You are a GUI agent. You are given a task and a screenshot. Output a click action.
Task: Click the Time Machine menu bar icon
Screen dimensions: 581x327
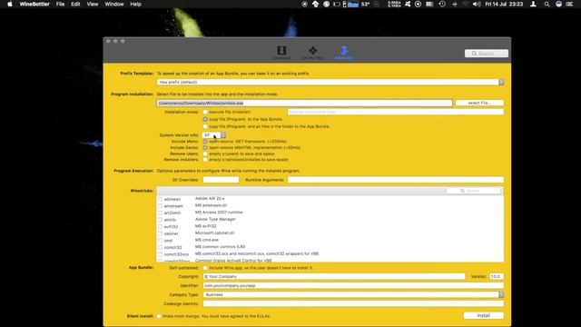[442, 4]
